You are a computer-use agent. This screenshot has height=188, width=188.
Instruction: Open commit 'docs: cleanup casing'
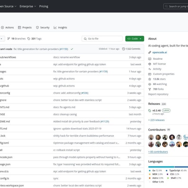(x=65, y=114)
